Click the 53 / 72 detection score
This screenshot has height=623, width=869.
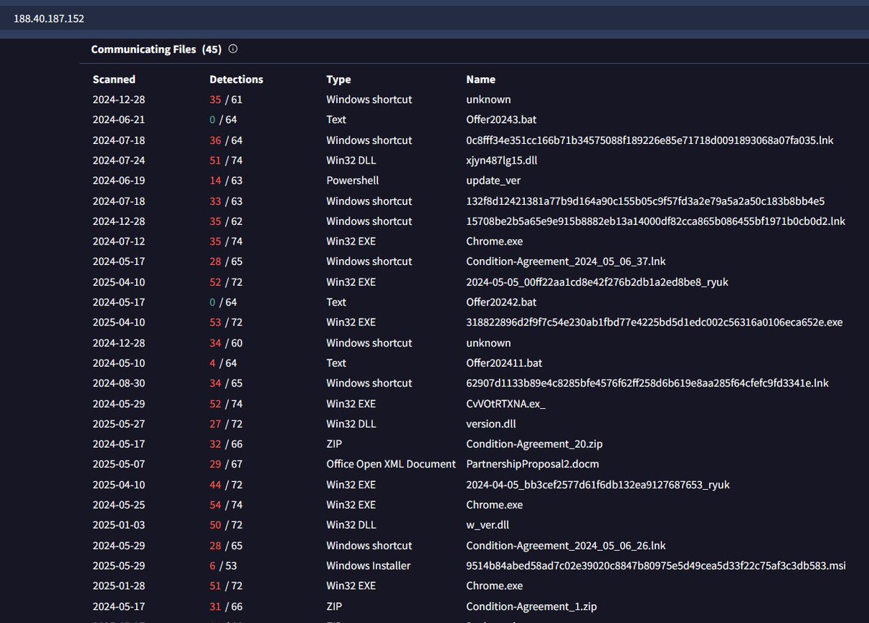(x=226, y=323)
